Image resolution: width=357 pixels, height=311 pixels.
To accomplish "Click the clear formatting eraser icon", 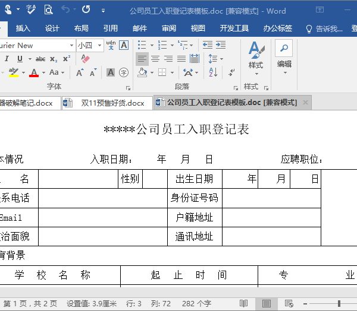I will pyautogui.click(x=84, y=59).
